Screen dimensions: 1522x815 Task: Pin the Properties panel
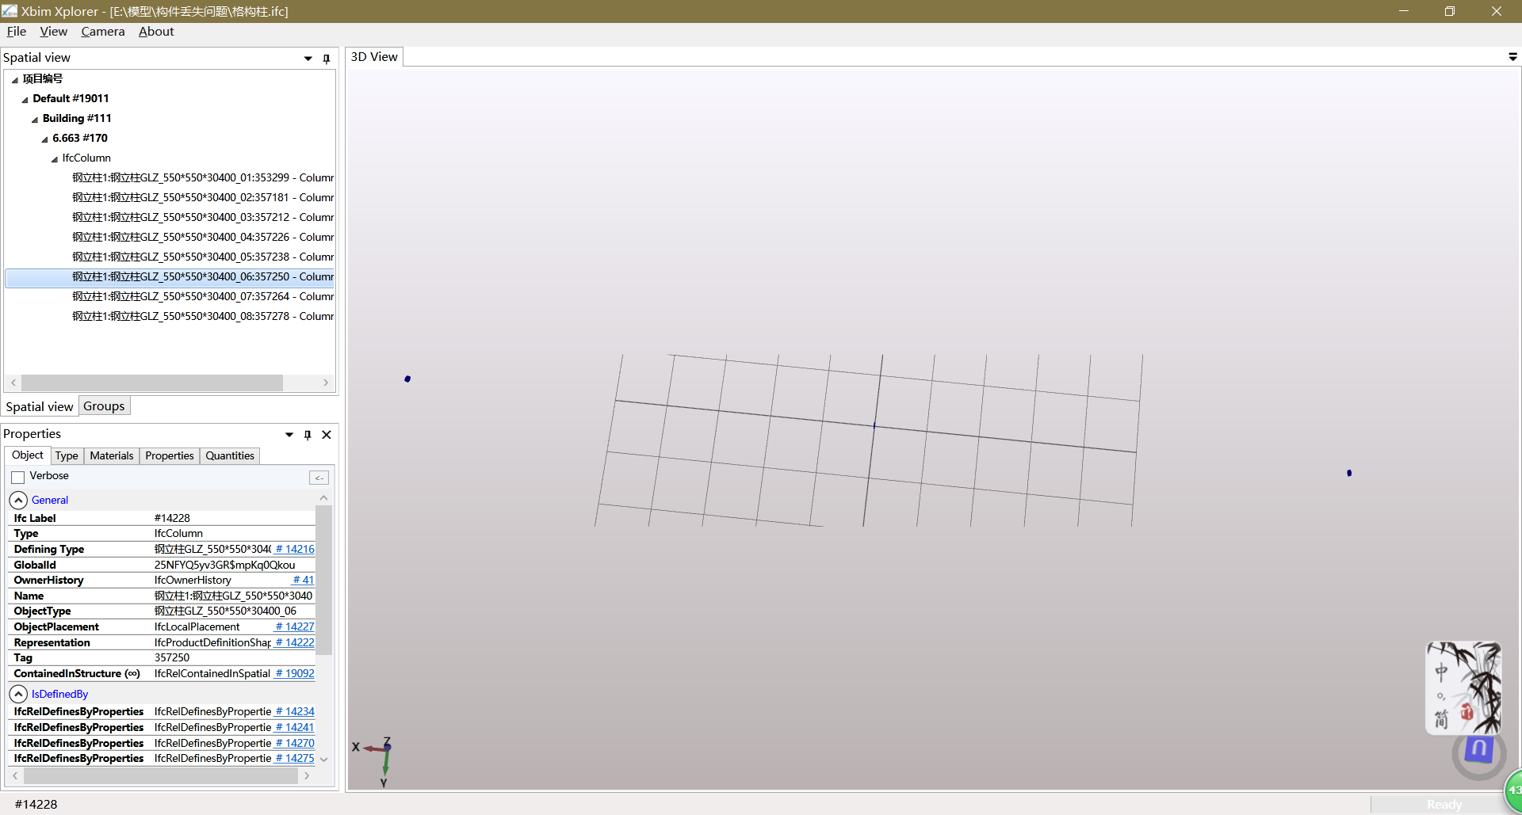click(308, 434)
